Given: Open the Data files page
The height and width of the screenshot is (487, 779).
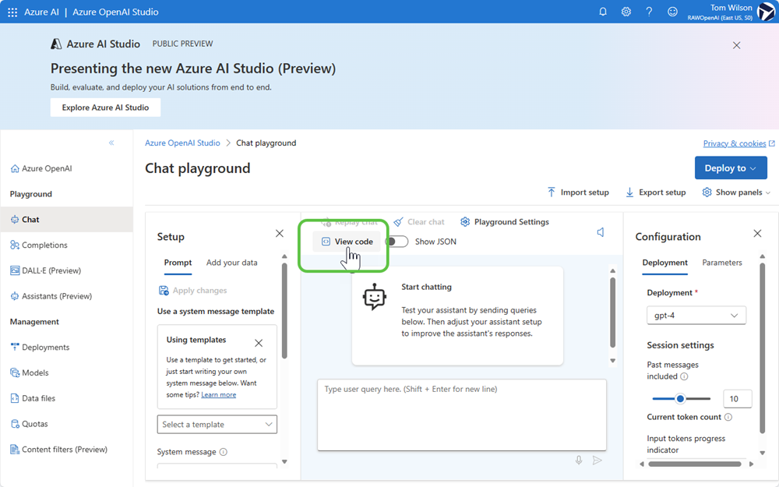Looking at the screenshot, I should (33, 398).
